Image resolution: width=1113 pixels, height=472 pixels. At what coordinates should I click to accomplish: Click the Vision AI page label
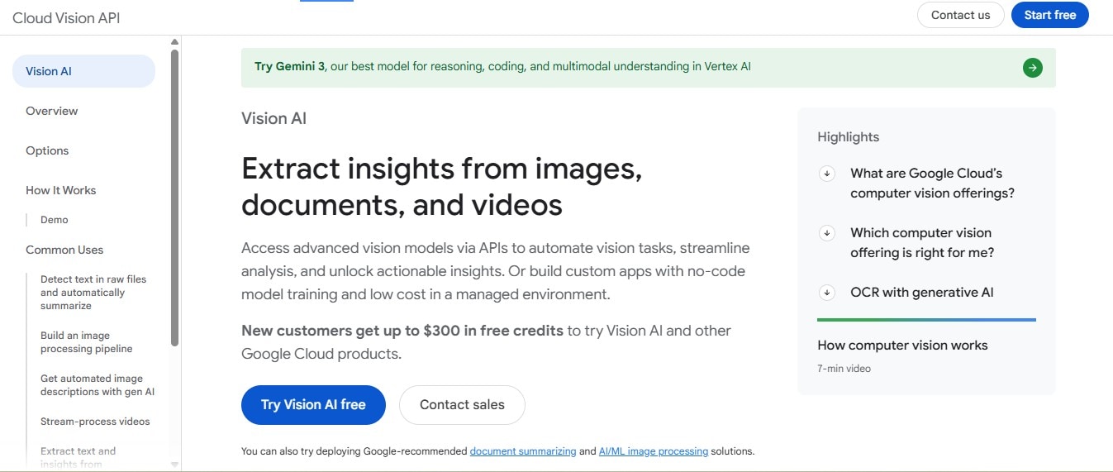273,118
